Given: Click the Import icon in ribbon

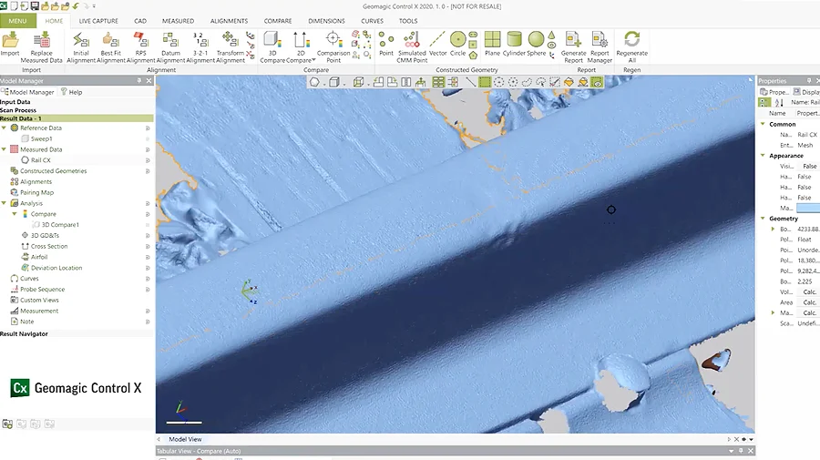Looking at the screenshot, I should pos(10,42).
